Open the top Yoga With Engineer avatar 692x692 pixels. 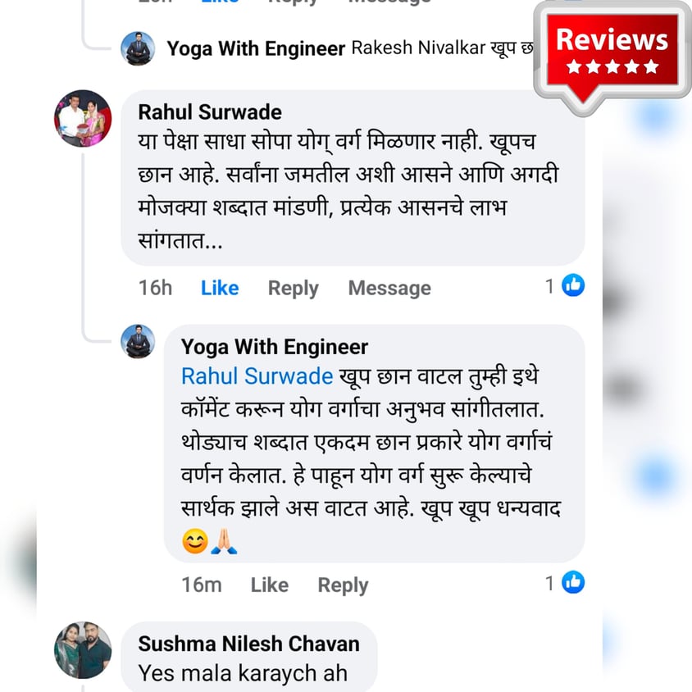(138, 48)
